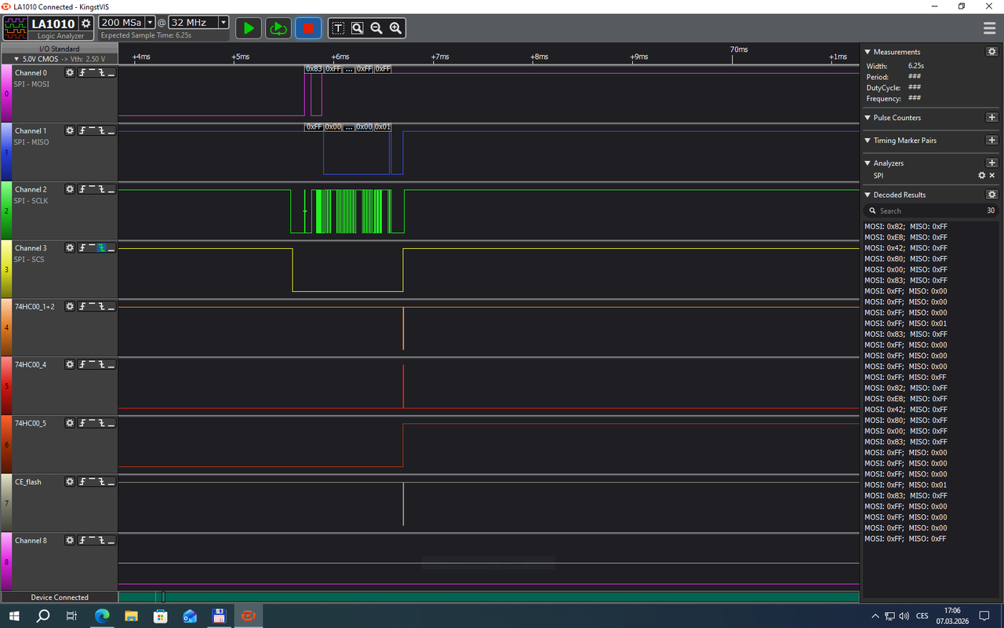Open 74HC00_1+2 channel settings gear
The height and width of the screenshot is (628, 1004).
click(70, 306)
